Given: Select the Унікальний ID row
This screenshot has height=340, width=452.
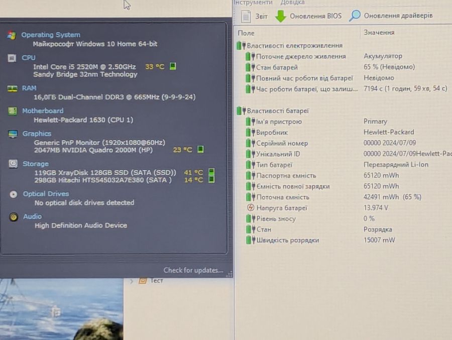Looking at the screenshot, I should 348,154.
